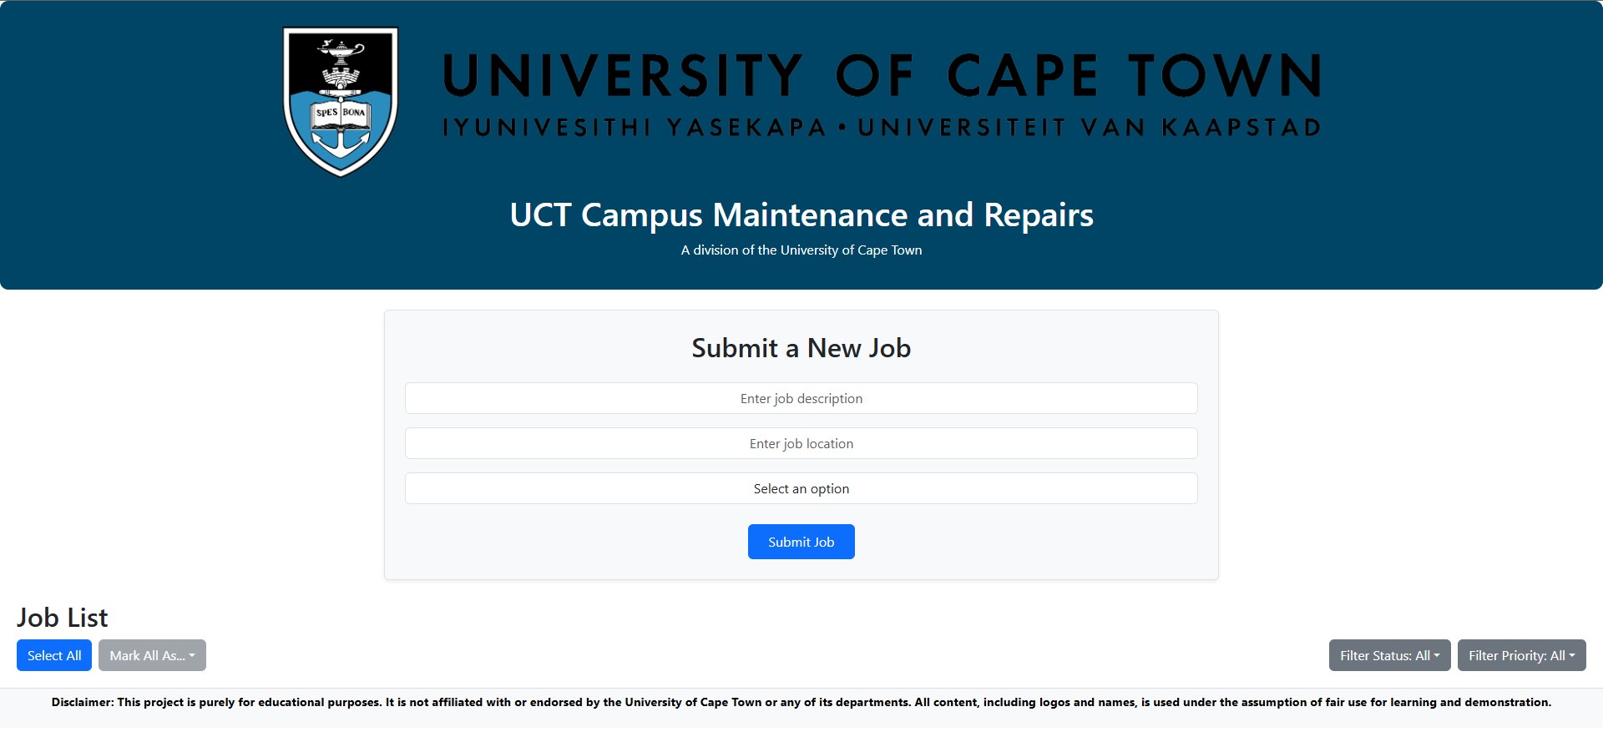
Task: Click the job description input field
Action: [x=801, y=398]
